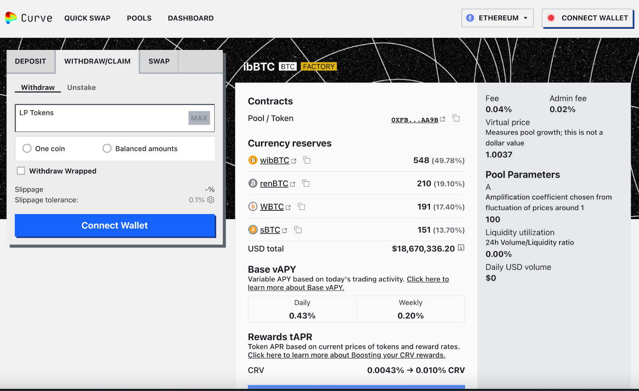Viewport: 639px width, 391px height.
Task: Open the wibBTC token link
Action: 278,160
